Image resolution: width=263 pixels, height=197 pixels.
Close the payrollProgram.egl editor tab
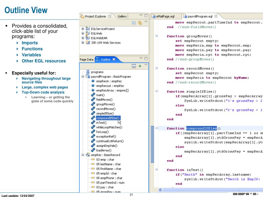tap(216, 16)
